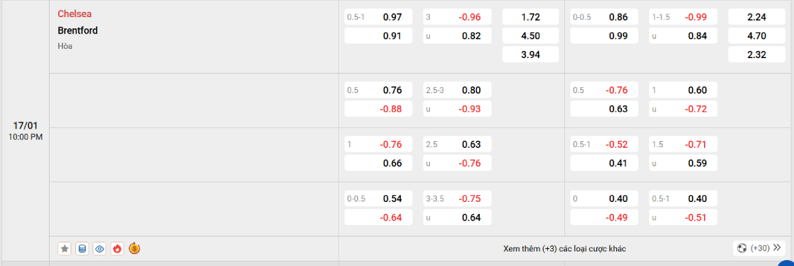
Task: Toggle the blue eye watch icon
Action: pos(100,249)
